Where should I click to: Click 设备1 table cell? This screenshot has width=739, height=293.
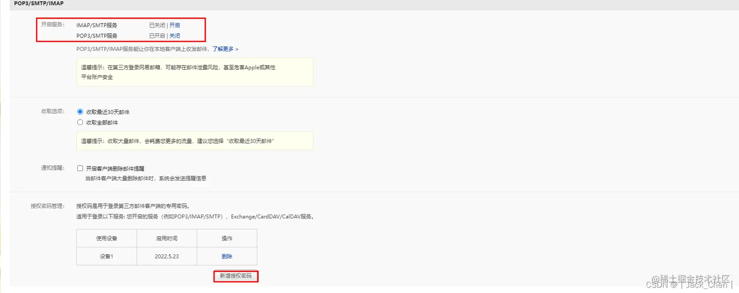pyautogui.click(x=107, y=256)
